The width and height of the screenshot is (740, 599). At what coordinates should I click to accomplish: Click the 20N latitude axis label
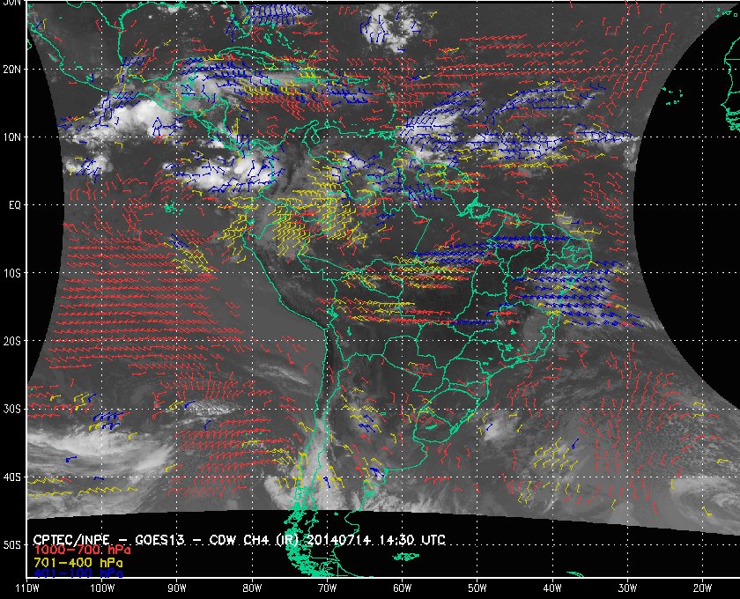coord(12,69)
